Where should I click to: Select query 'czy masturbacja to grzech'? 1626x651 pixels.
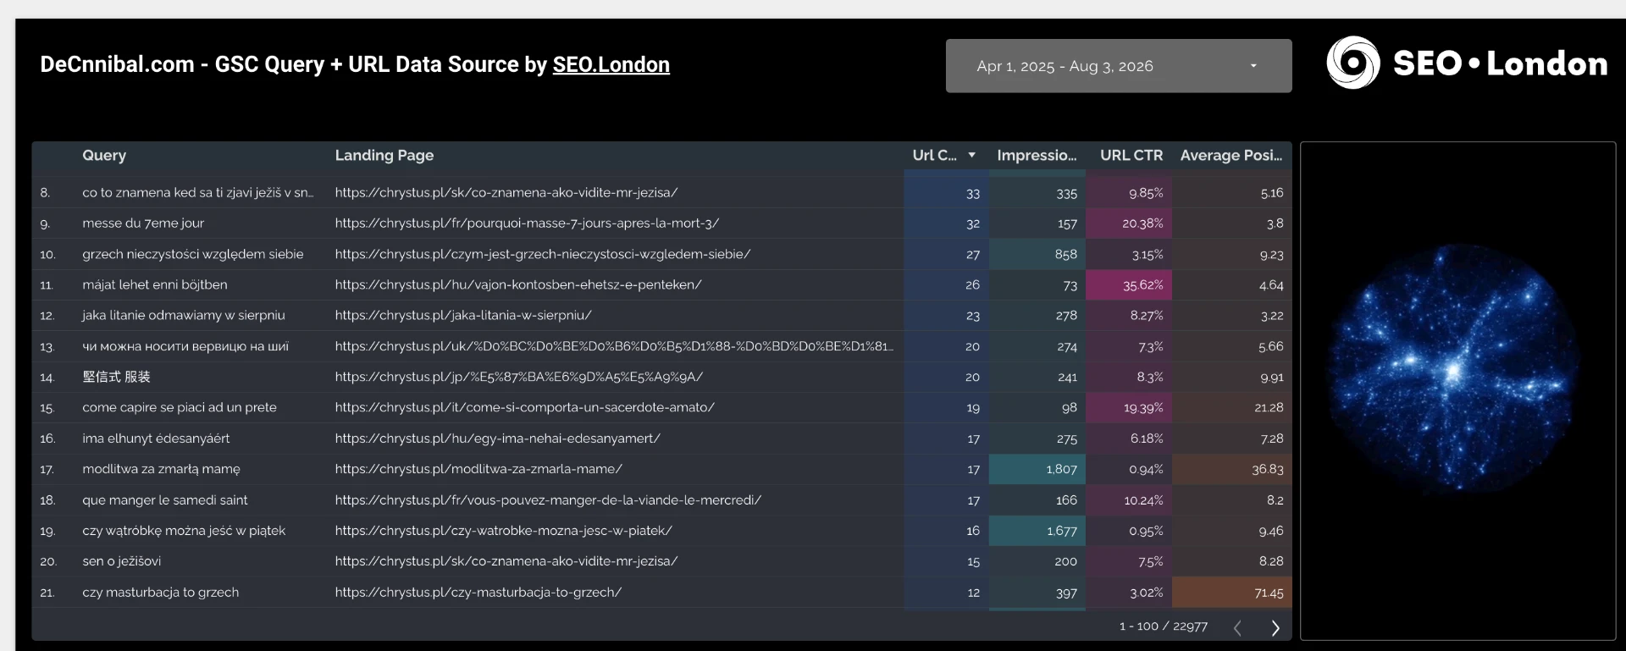tap(160, 593)
